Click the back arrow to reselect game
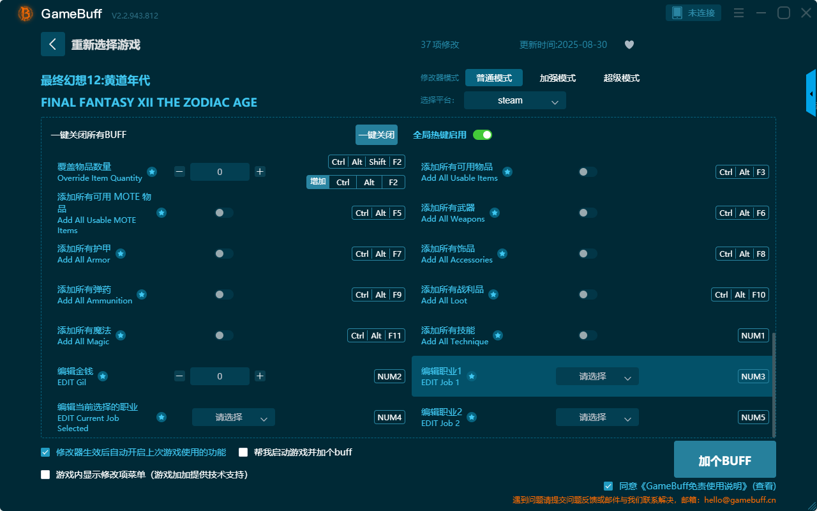The image size is (817, 511). click(x=53, y=44)
